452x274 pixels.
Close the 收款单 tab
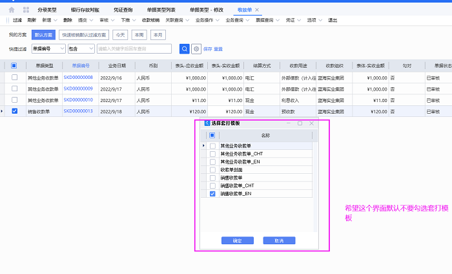click(258, 10)
